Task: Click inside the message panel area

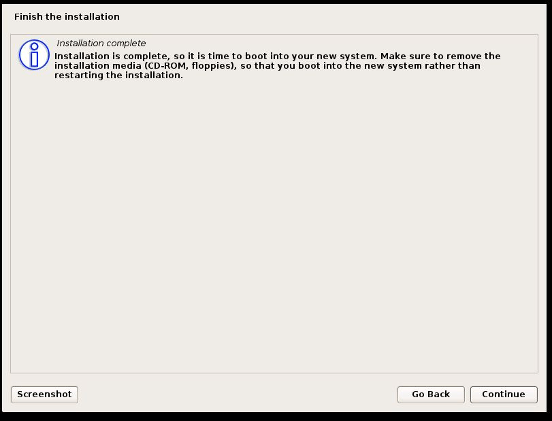Action: coord(272,204)
